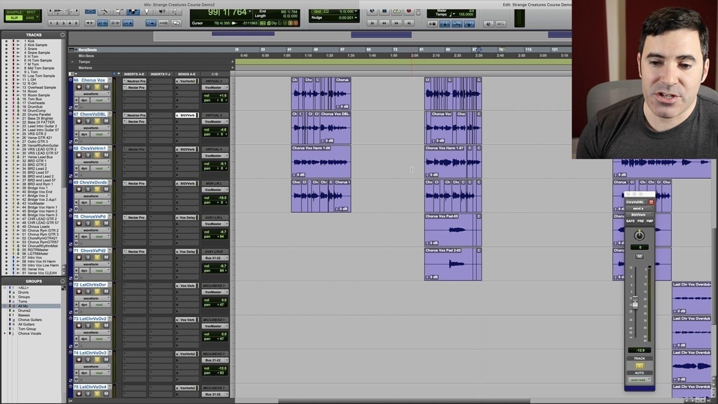Open the Grid value dropdown
This screenshot has width=718, height=404.
click(x=356, y=12)
